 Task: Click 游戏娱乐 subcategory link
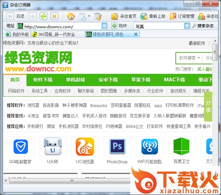point(178,91)
